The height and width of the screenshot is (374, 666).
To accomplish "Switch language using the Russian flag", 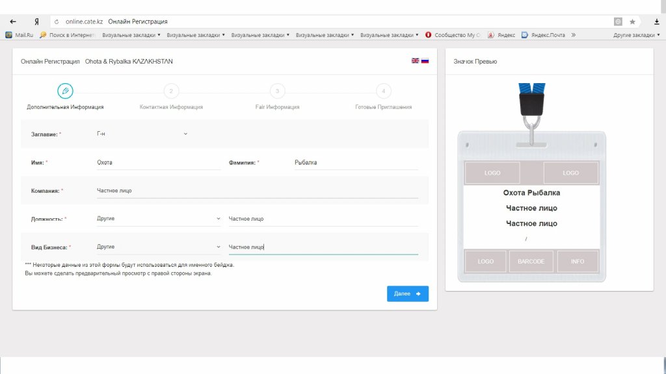I will click(425, 60).
